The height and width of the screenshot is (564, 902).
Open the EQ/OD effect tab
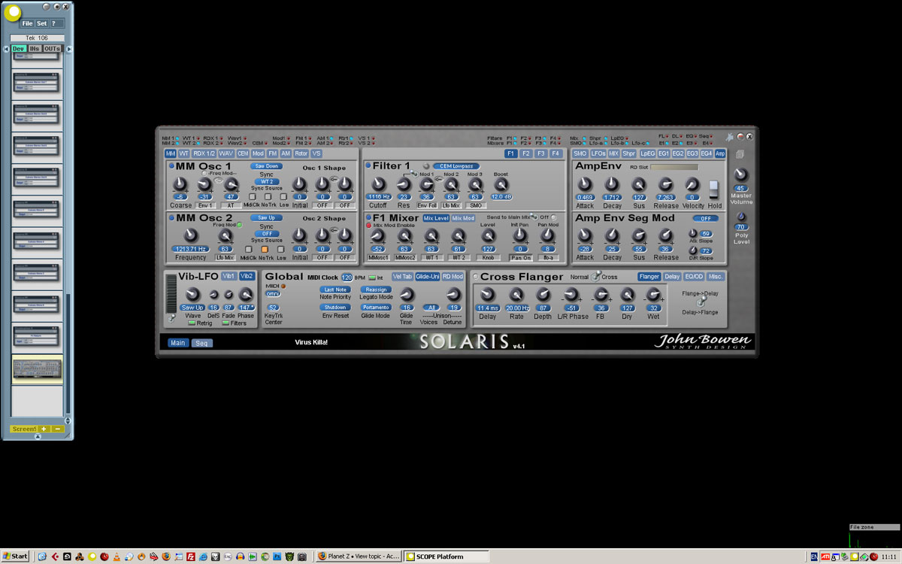coord(694,277)
